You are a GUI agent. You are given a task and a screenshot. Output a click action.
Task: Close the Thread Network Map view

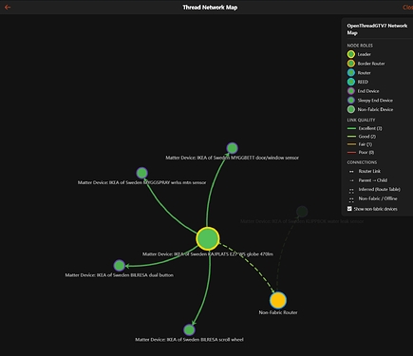[407, 7]
